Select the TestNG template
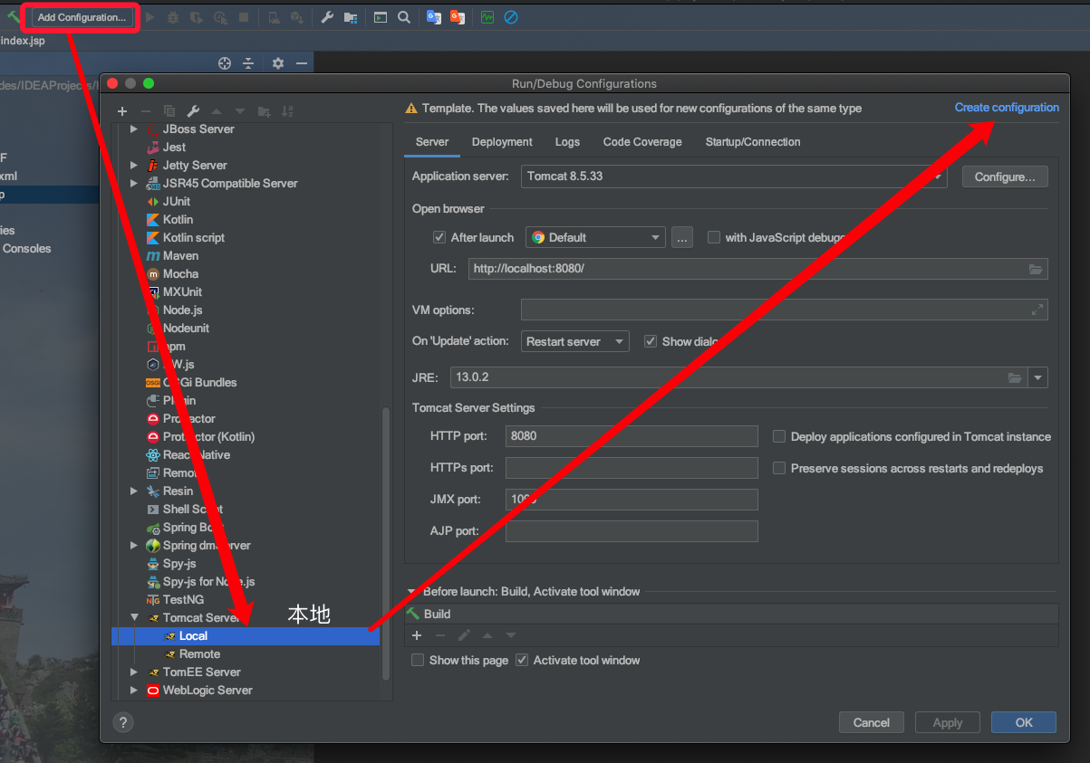Image resolution: width=1090 pixels, height=763 pixels. (x=183, y=599)
